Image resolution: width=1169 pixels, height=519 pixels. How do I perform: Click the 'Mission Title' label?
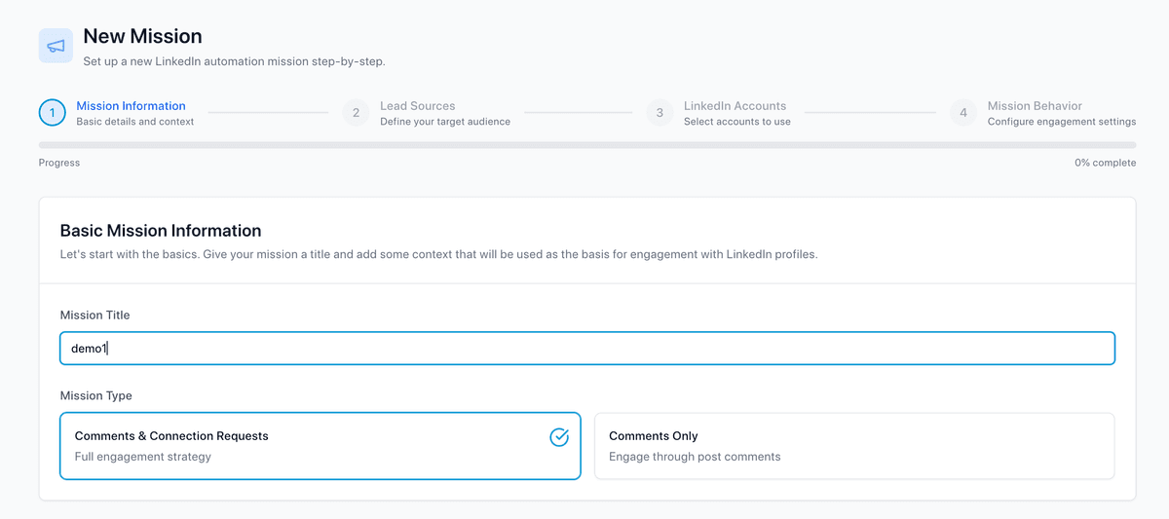pyautogui.click(x=94, y=315)
